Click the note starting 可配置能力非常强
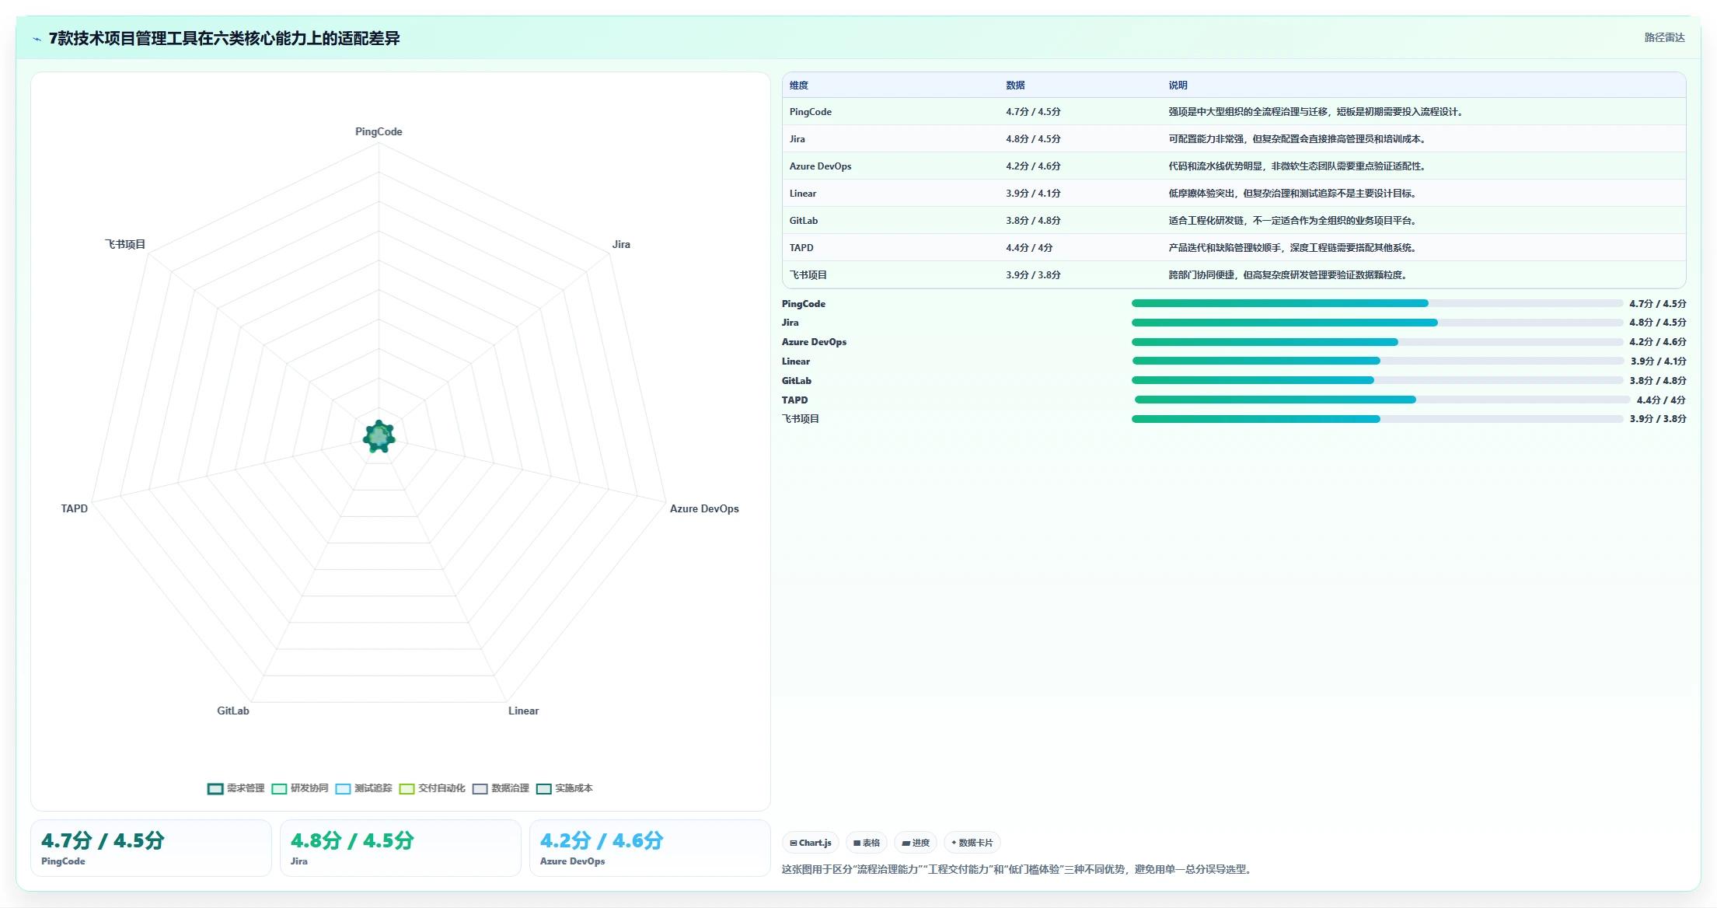The height and width of the screenshot is (908, 1717). coord(1298,139)
